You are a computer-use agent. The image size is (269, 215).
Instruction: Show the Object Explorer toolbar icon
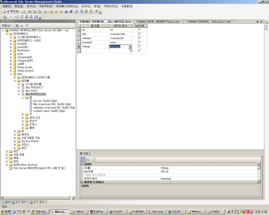pyautogui.click(x=86, y=12)
